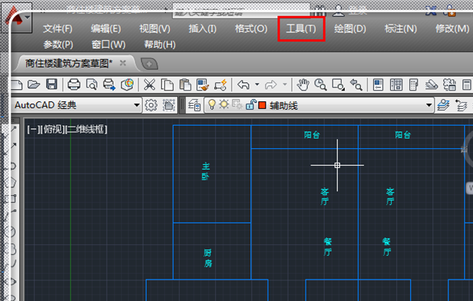Open the 参数(P) menu
This screenshot has width=473, height=301.
tap(58, 45)
